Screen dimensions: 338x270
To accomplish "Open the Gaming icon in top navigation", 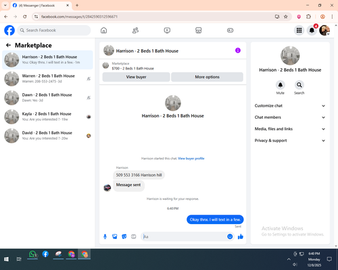I will (230, 30).
